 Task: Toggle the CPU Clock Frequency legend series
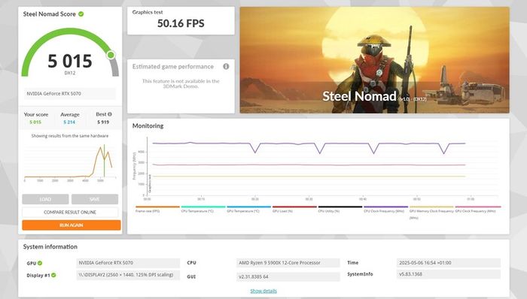(x=385, y=209)
